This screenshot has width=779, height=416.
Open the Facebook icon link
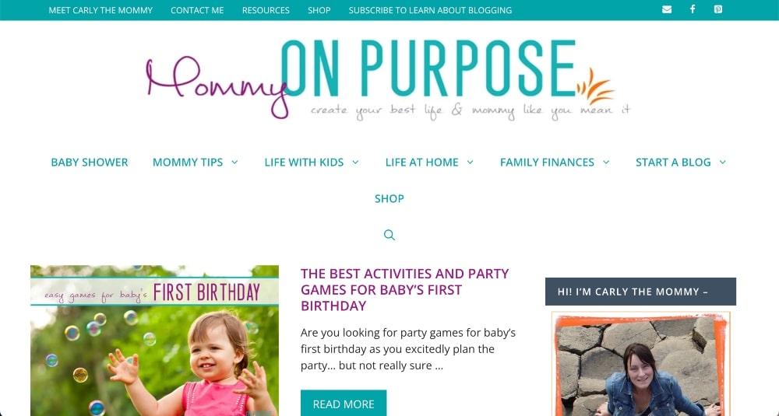pyautogui.click(x=693, y=10)
